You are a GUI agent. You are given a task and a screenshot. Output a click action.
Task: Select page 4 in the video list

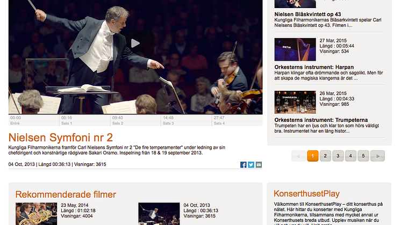[x=350, y=156]
